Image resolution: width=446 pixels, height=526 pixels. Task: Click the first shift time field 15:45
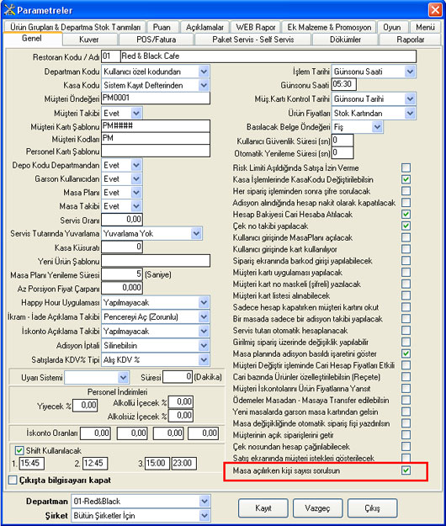32,463
